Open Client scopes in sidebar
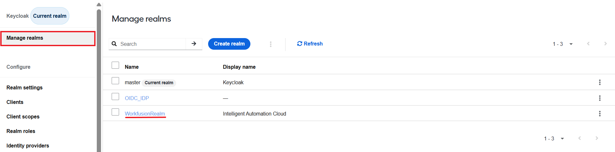Viewport: 615px width, 152px height. pyautogui.click(x=23, y=117)
